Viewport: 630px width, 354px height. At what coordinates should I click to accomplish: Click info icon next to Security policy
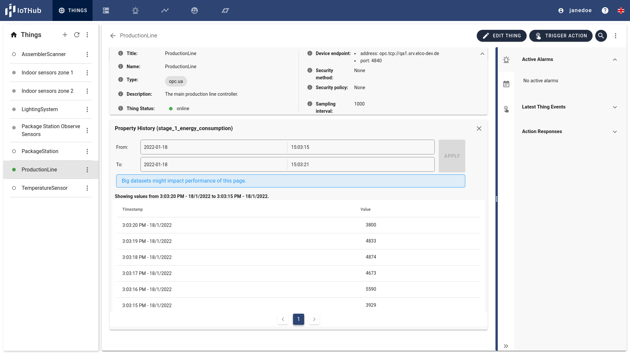pos(309,87)
